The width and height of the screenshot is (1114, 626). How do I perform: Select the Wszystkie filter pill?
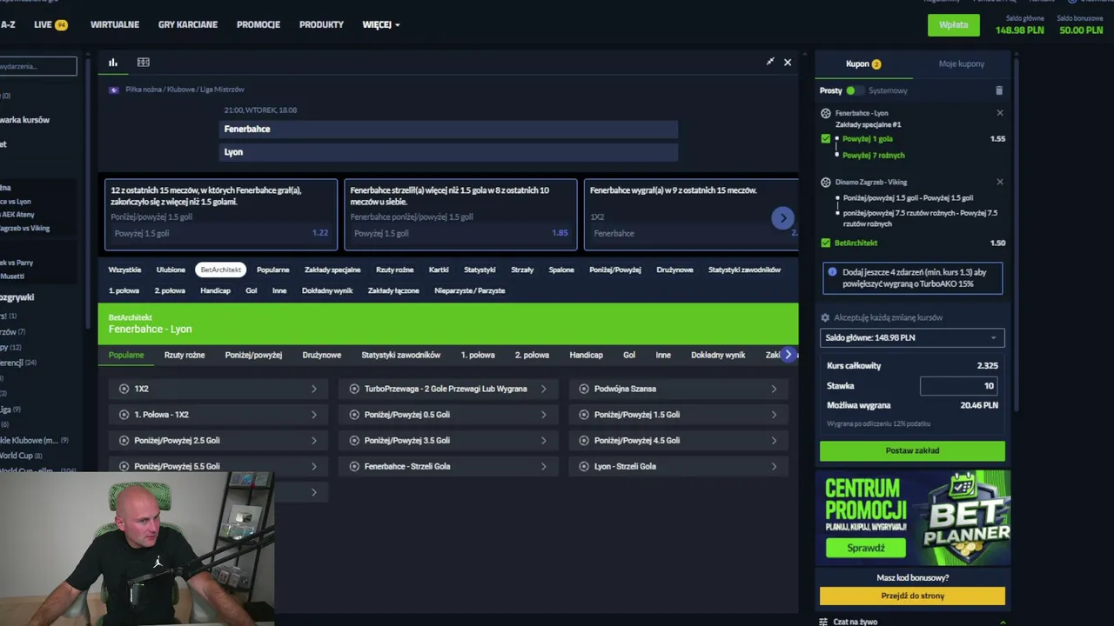pyautogui.click(x=124, y=270)
